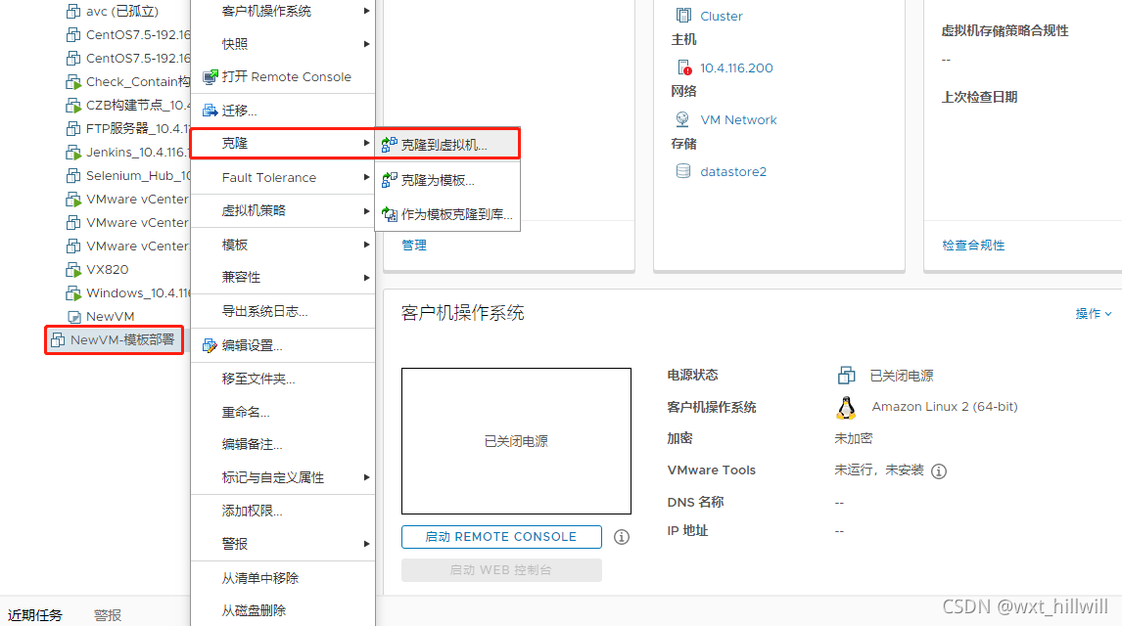This screenshot has height=626, width=1122.
Task: Select 从清单中移除 menu entry
Action: pyautogui.click(x=283, y=578)
